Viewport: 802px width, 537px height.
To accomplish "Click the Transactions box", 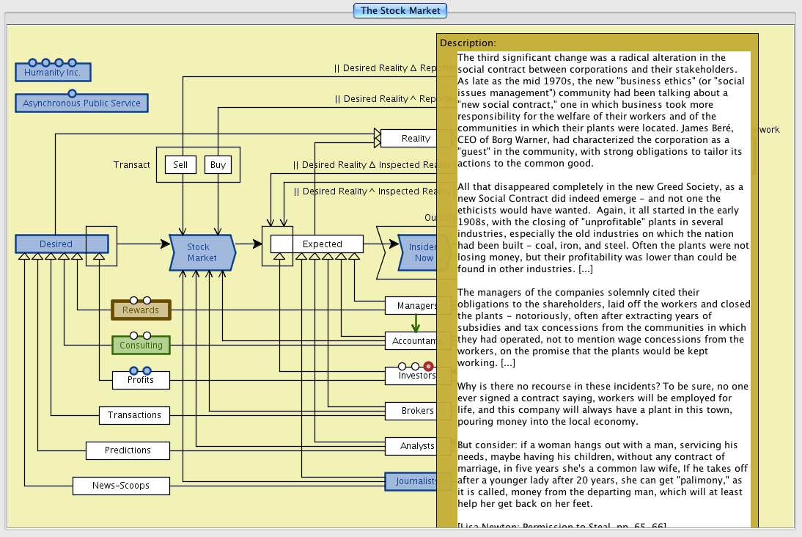I will pos(134,415).
